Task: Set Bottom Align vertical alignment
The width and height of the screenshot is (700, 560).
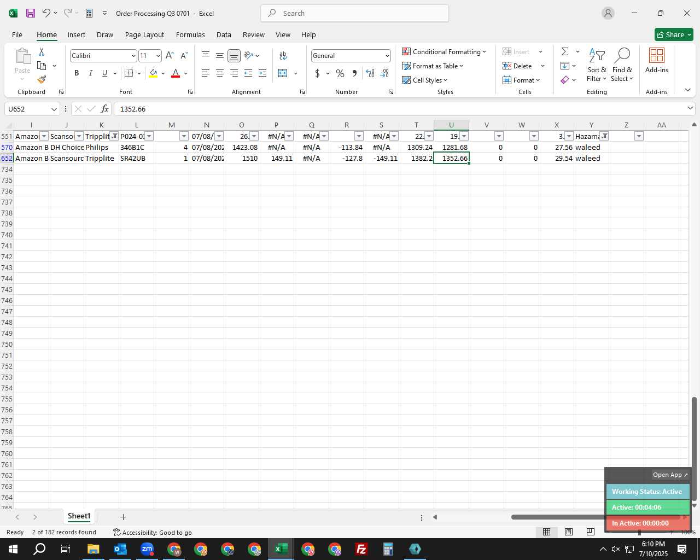Action: (x=234, y=55)
